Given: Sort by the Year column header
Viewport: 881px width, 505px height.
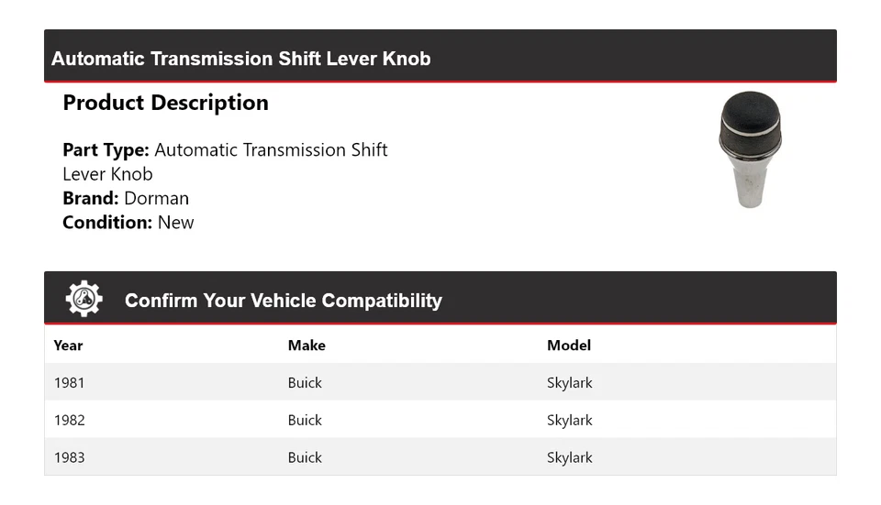Looking at the screenshot, I should pos(68,346).
